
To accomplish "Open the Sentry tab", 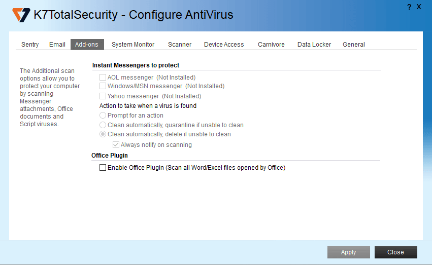I will point(30,45).
